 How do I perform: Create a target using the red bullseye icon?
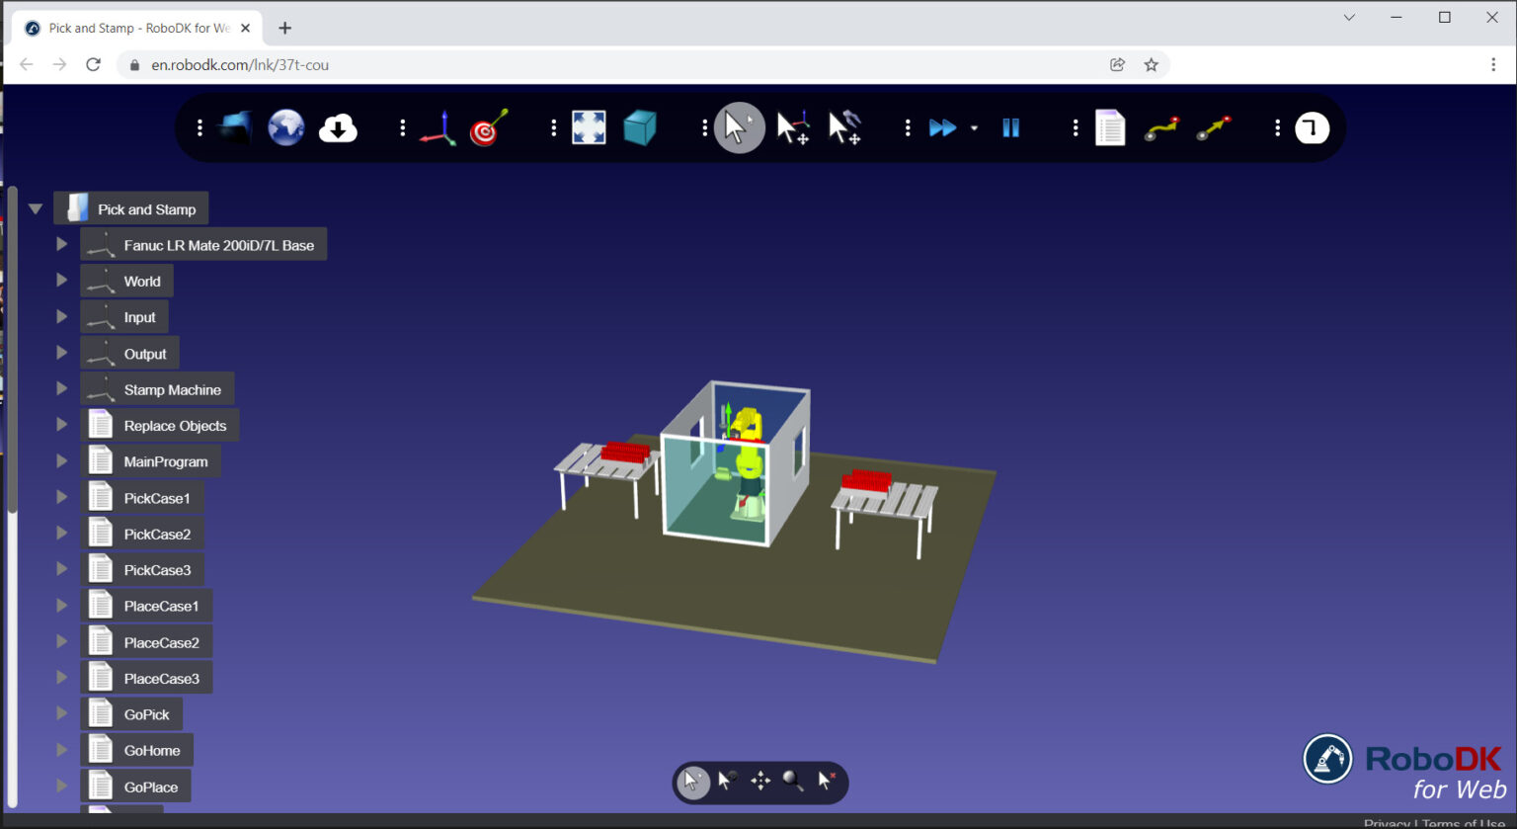pos(488,127)
